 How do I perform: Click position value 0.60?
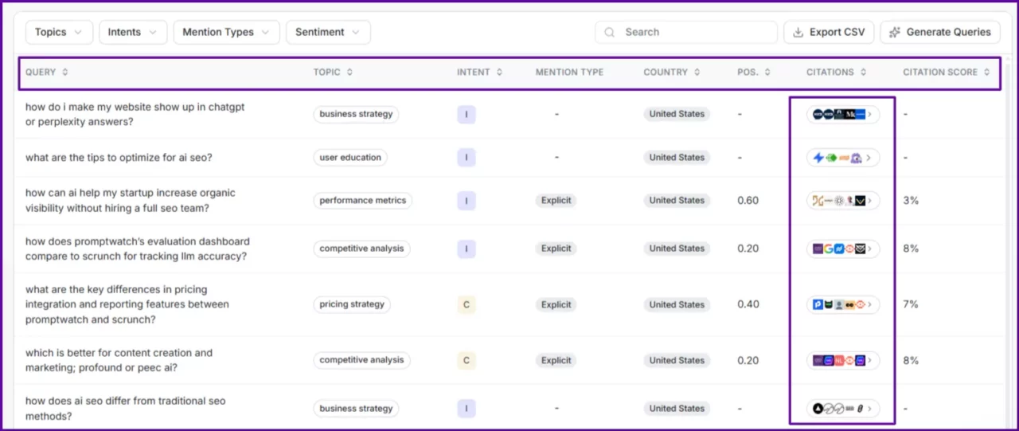(x=748, y=201)
